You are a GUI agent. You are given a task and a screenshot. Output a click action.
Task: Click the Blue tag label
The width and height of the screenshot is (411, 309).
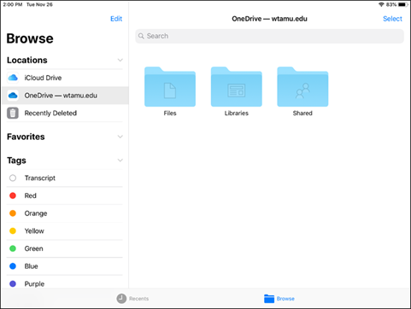click(32, 266)
